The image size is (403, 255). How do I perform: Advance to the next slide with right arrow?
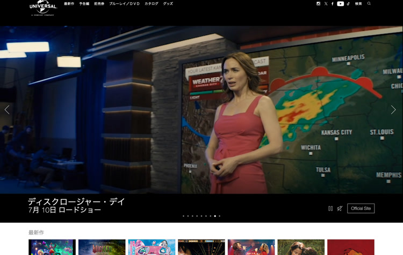click(x=393, y=110)
